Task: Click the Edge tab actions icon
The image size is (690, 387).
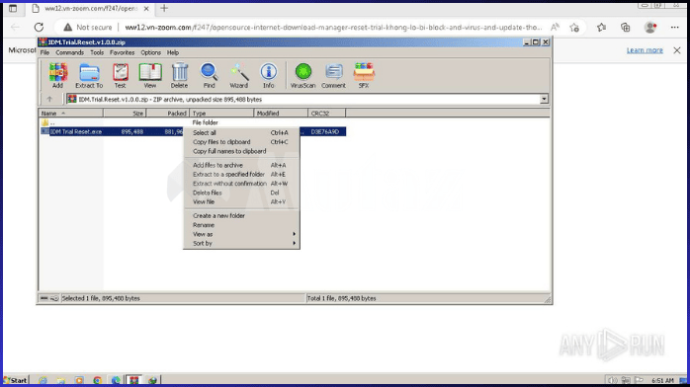Action: coord(13,8)
